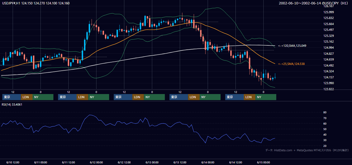The image size is (352, 165).
Task: Click the 125.162 price axis value
Action: (329, 42)
